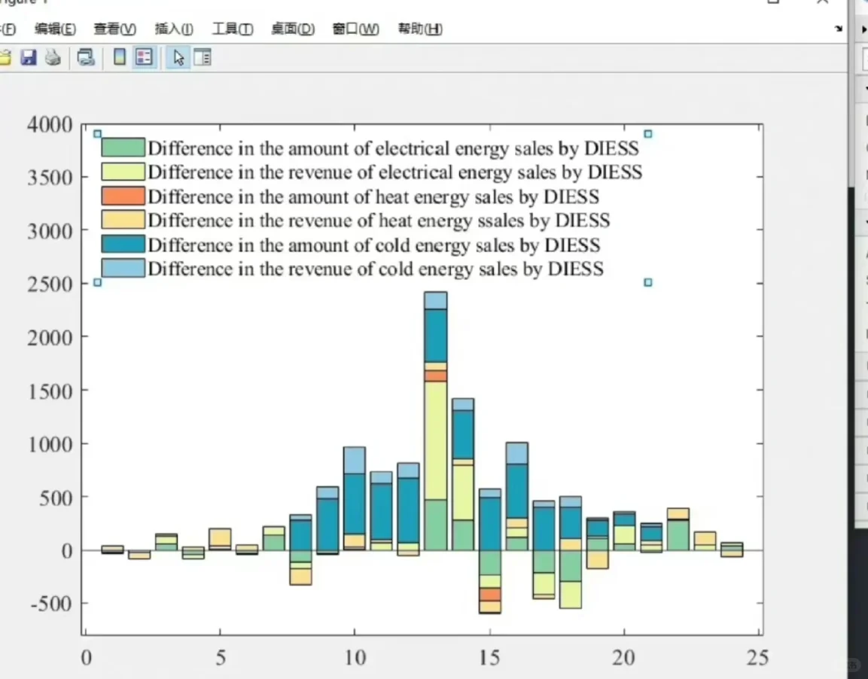Click the light-yellow negative segment of bar 18

(570, 595)
